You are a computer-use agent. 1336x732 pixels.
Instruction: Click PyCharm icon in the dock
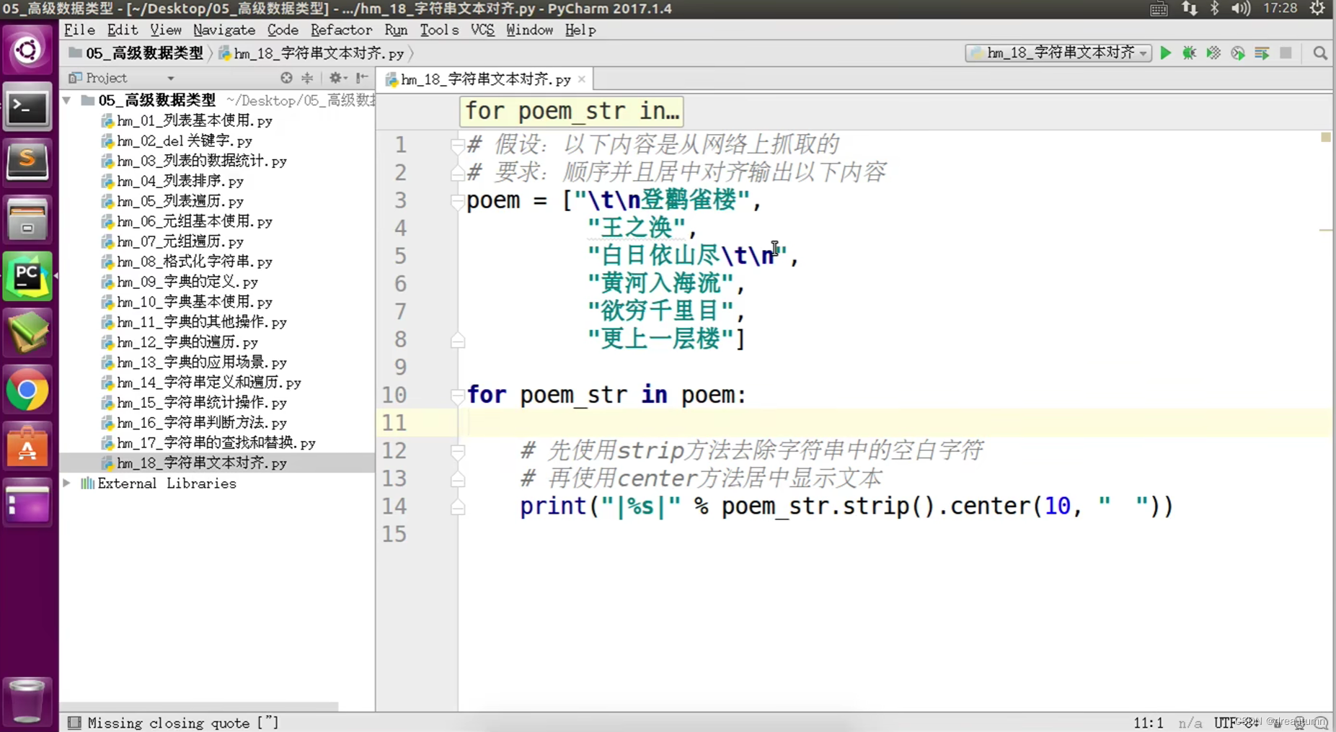click(27, 276)
